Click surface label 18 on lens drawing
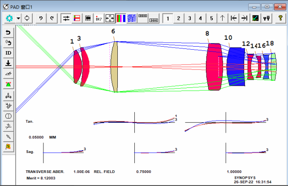This screenshot has width=288, height=186. [x=270, y=43]
